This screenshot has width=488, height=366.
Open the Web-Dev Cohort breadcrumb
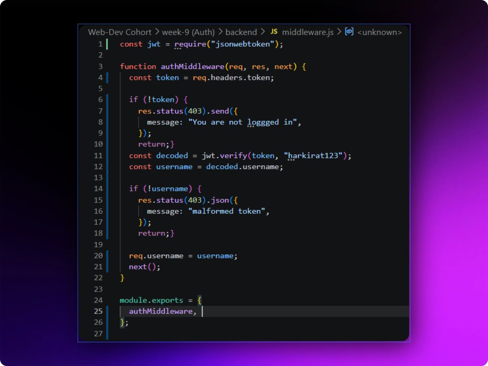tap(120, 32)
